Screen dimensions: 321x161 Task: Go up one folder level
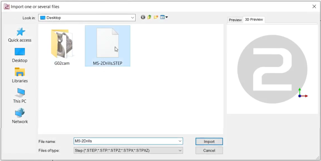tap(149, 17)
